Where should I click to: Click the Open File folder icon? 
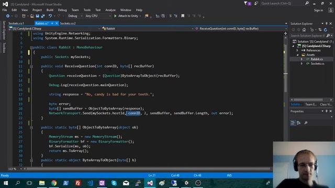pyautogui.click(x=32, y=16)
